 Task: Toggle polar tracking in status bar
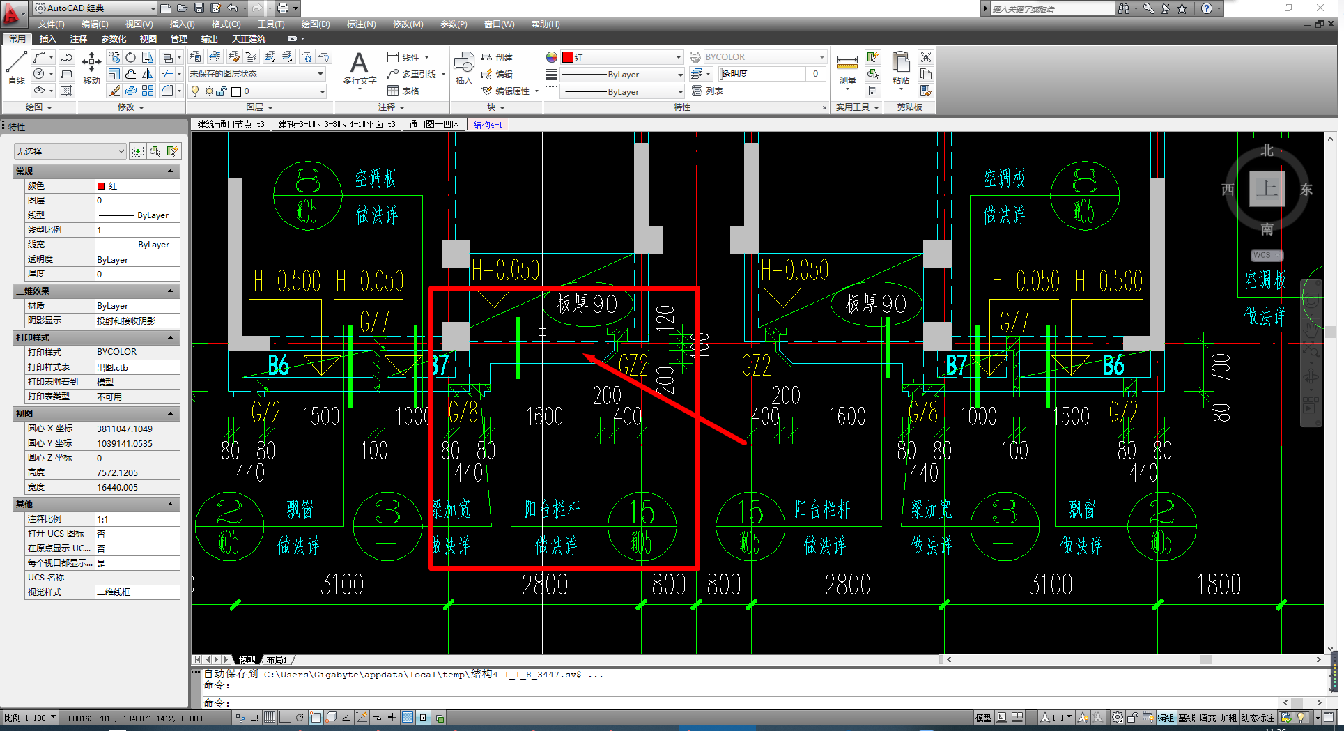(300, 717)
